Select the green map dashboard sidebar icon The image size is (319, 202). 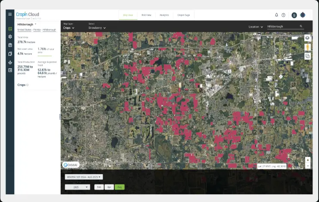[10, 29]
